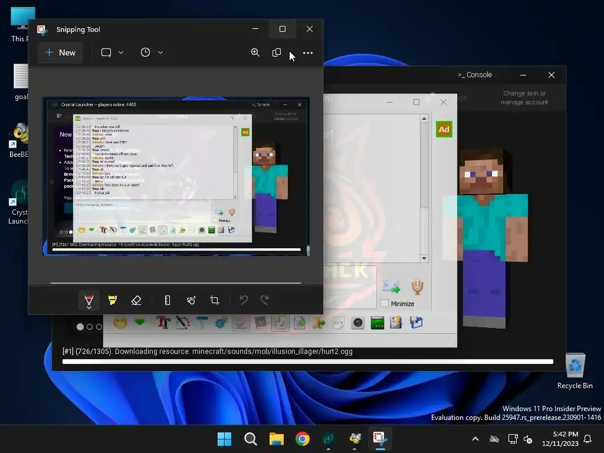Image resolution: width=604 pixels, height=453 pixels.
Task: Start a New snip
Action: coord(60,52)
